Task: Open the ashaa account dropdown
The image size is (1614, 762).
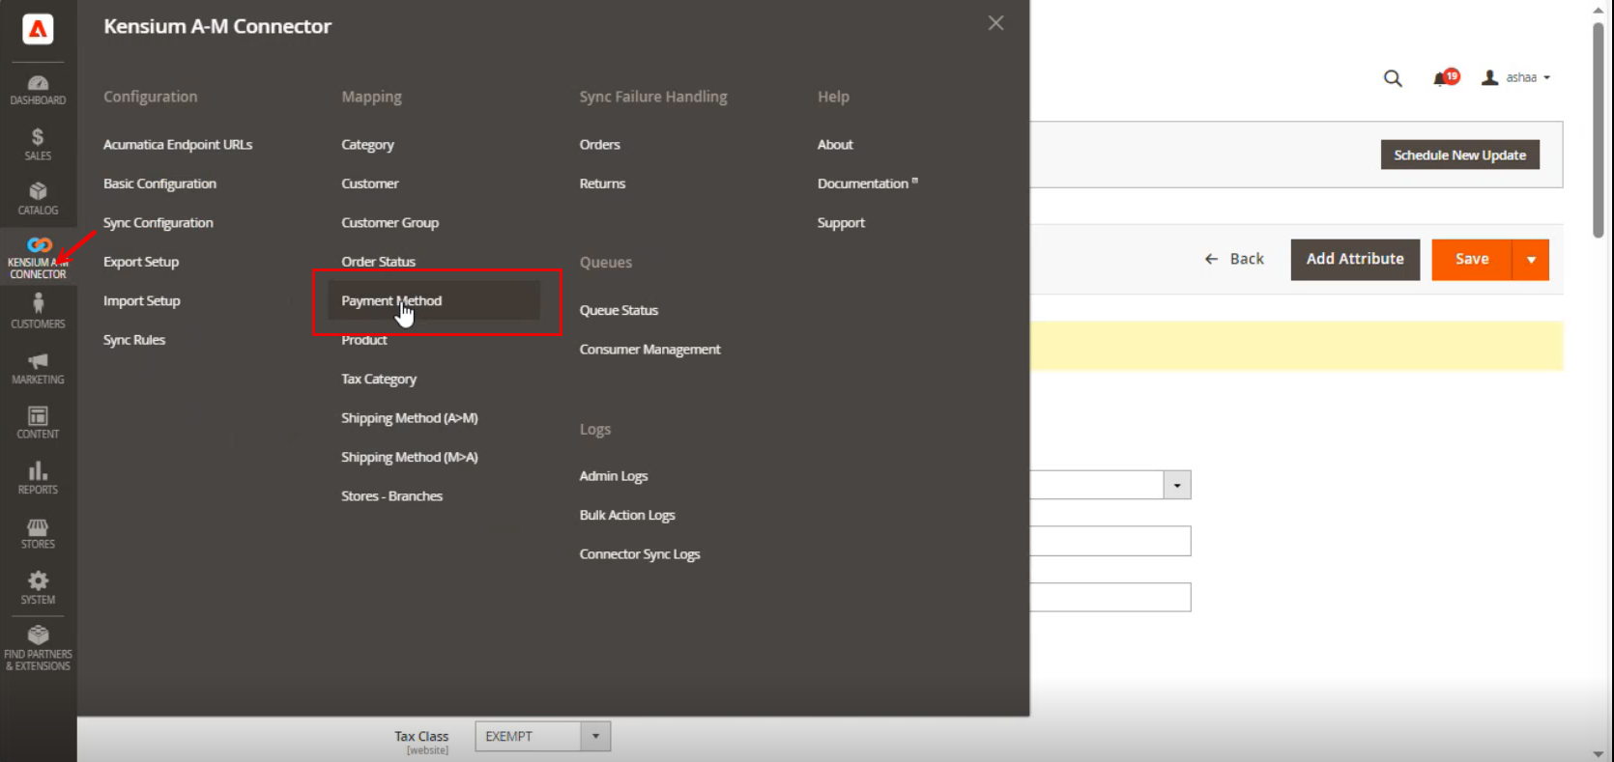Action: point(1516,77)
